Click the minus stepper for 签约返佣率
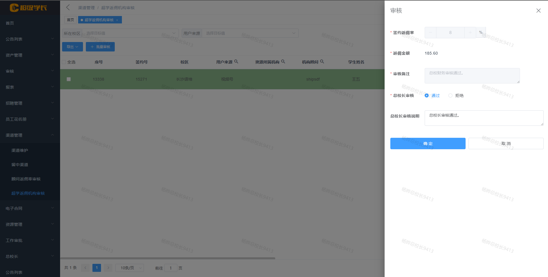The height and width of the screenshot is (277, 548). 430,33
